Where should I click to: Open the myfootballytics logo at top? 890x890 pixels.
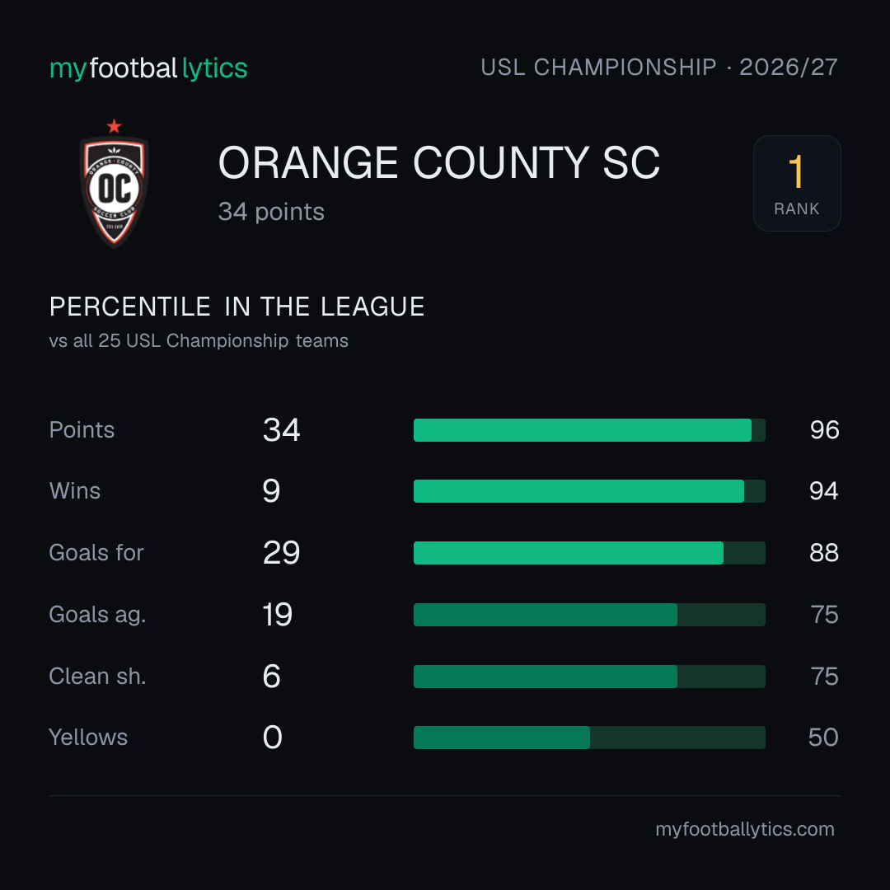click(x=148, y=68)
